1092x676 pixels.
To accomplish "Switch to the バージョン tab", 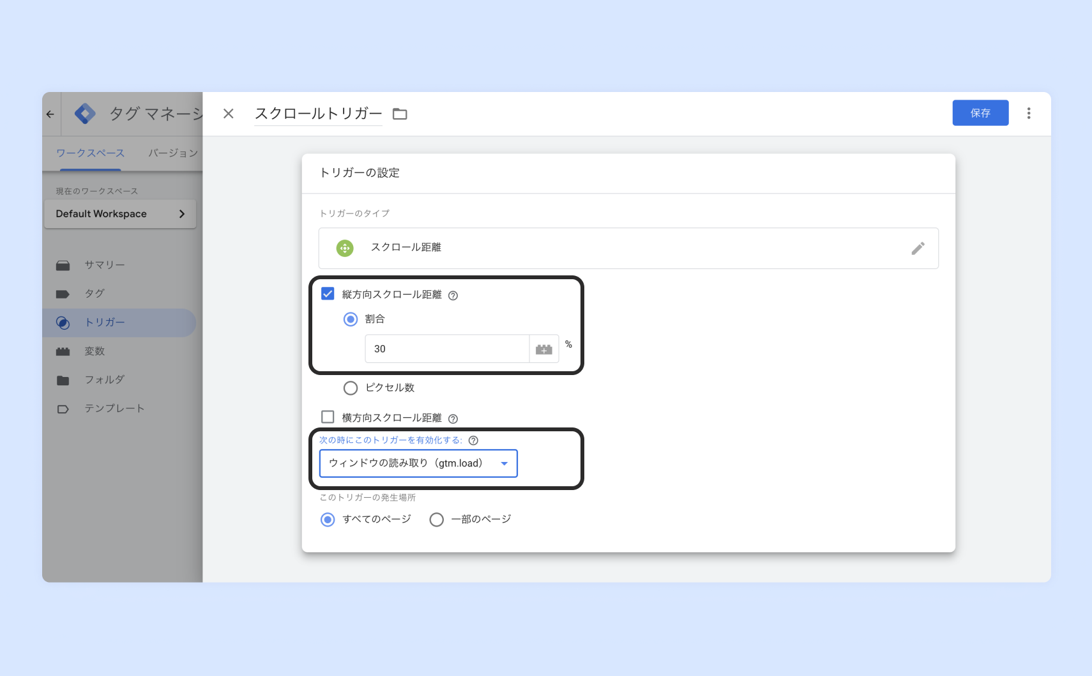I will [173, 153].
